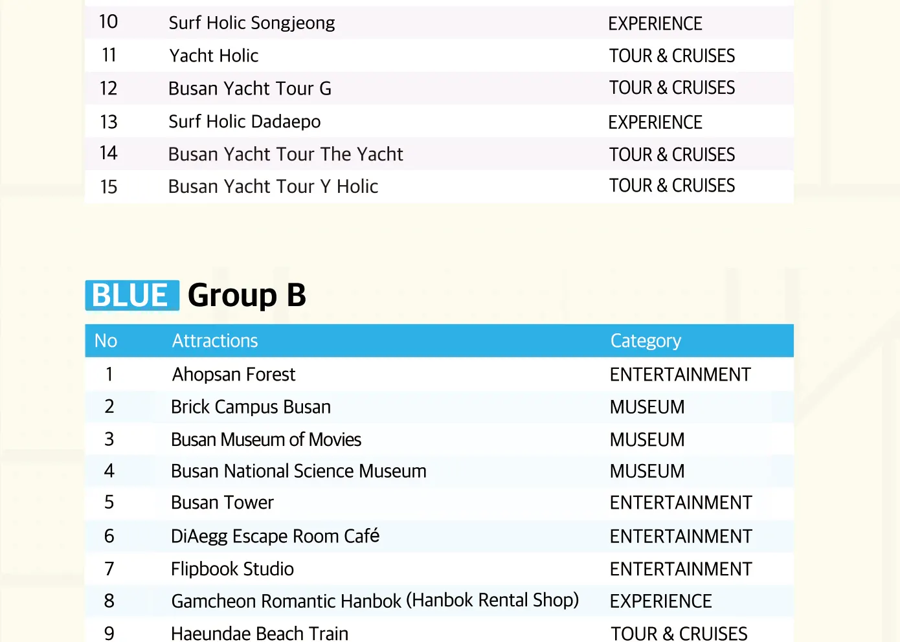Click Surf Holic Songjeong attraction
This screenshot has width=900, height=642.
[x=252, y=23]
